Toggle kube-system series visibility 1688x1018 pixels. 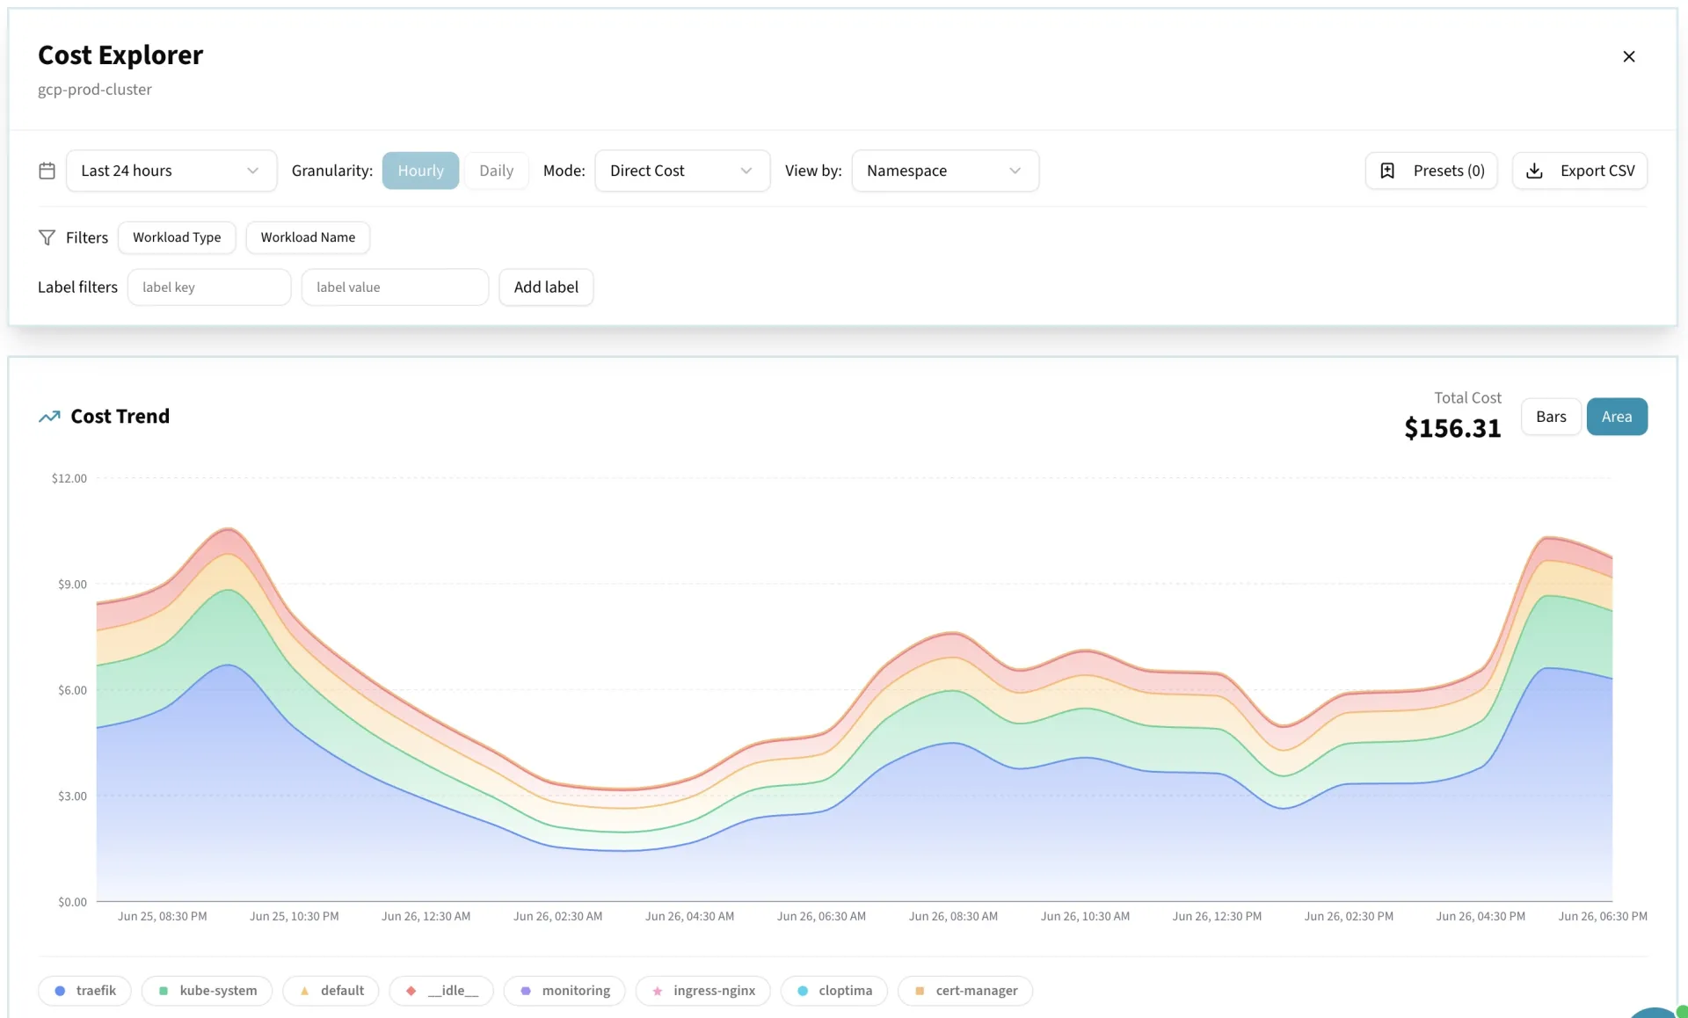[207, 991]
